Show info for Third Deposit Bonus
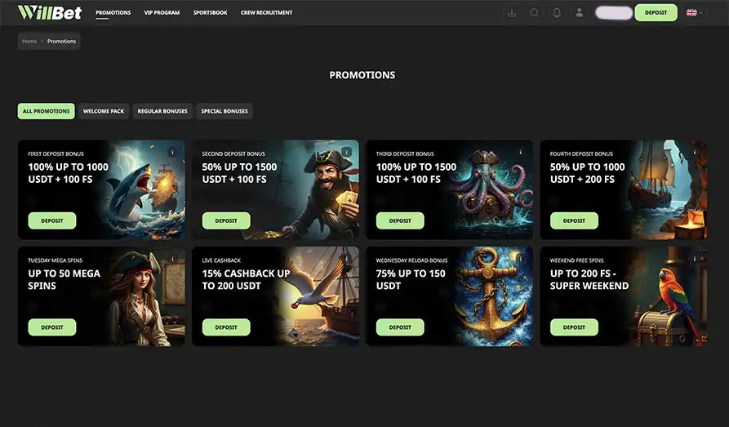This screenshot has width=729, height=427. click(x=521, y=152)
